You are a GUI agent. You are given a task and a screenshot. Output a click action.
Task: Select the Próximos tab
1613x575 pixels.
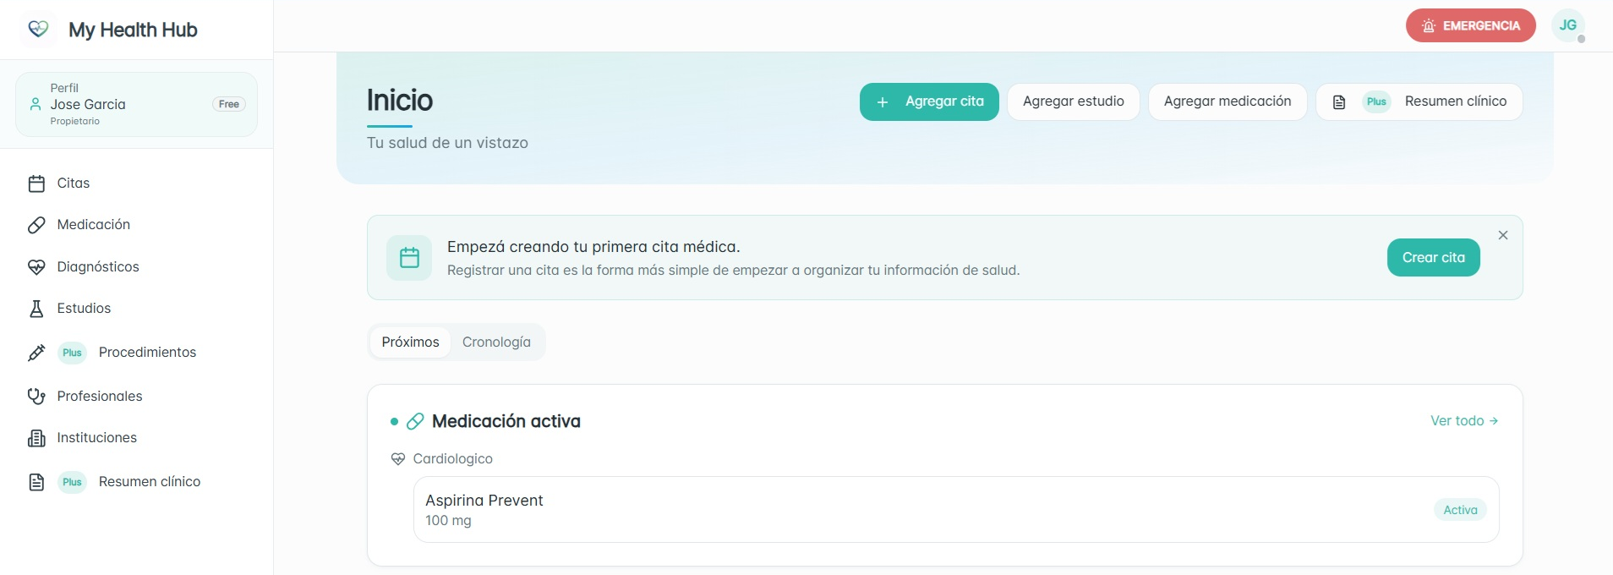pyautogui.click(x=410, y=342)
